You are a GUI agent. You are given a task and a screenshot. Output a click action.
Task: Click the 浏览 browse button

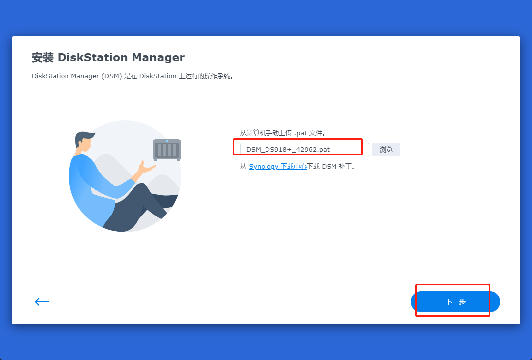point(386,149)
